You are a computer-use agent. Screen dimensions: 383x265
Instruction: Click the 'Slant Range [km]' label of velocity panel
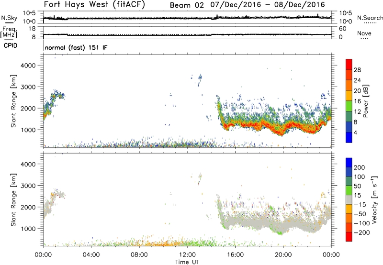13,200
